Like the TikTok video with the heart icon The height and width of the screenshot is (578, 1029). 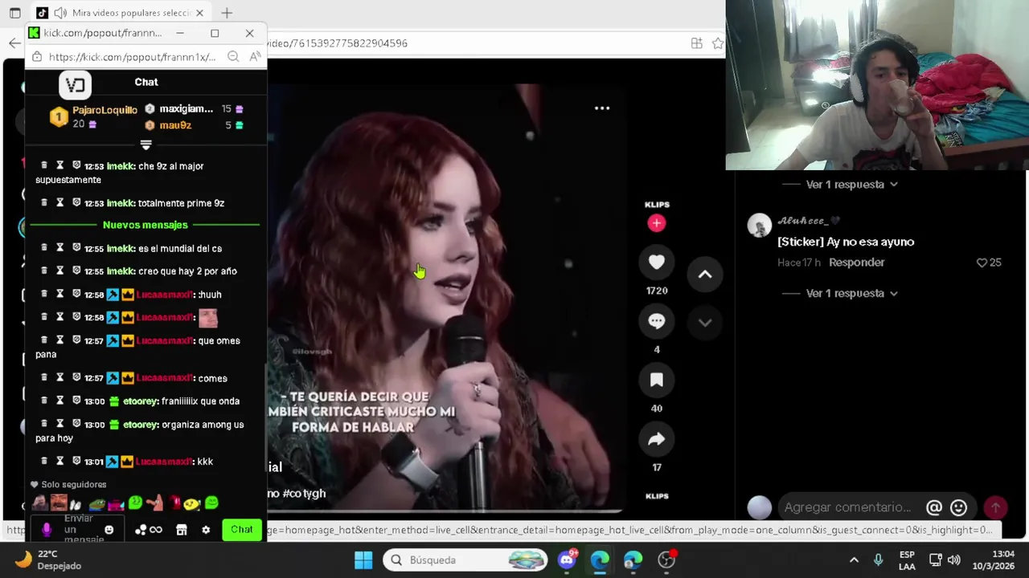pos(657,262)
